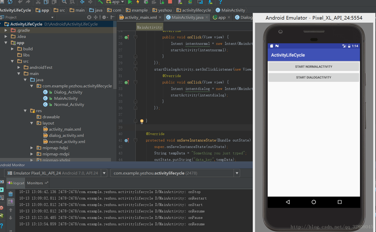
Task: Expand the build folder
Action: tap(12, 49)
